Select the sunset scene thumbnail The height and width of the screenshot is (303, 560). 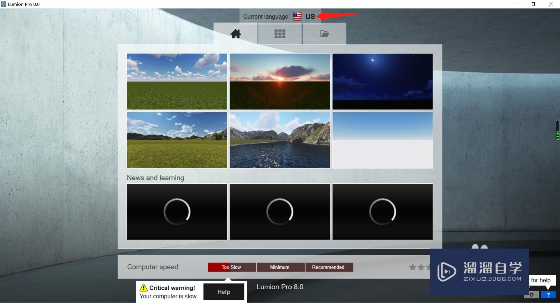[280, 81]
